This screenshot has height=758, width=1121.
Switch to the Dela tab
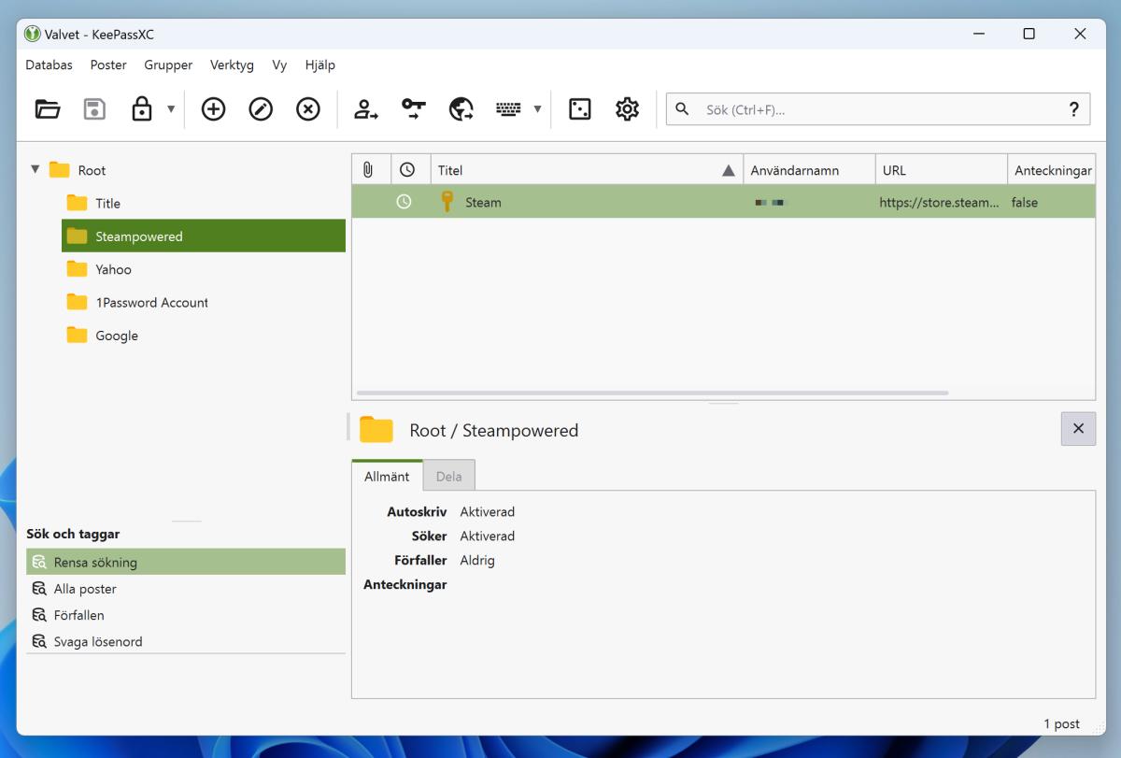point(448,476)
